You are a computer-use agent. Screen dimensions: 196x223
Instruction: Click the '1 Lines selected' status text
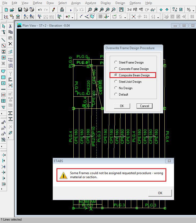tap(11, 220)
